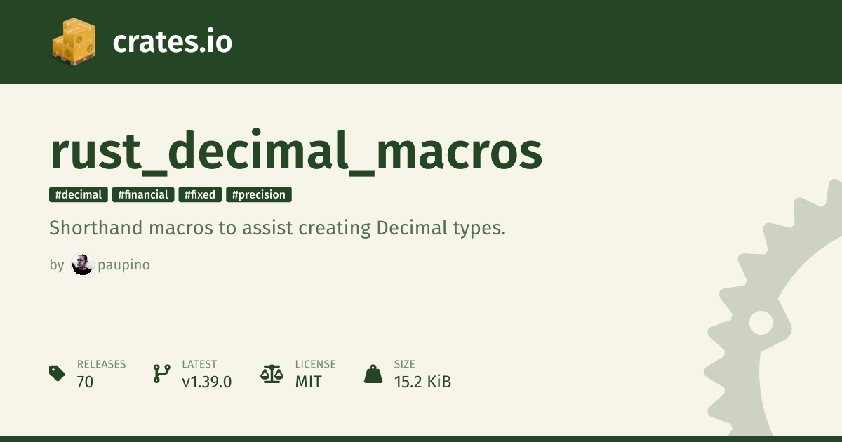This screenshot has width=842, height=442.
Task: Click paupino's avatar picture
Action: coord(83,264)
